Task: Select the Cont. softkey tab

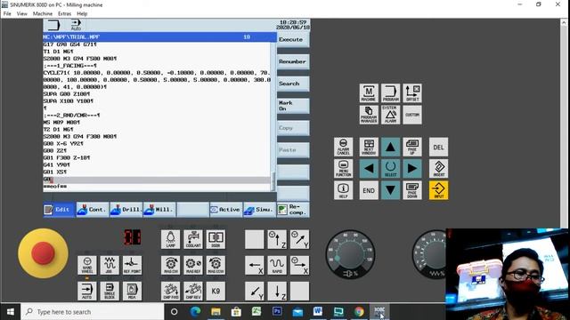Action: click(93, 210)
